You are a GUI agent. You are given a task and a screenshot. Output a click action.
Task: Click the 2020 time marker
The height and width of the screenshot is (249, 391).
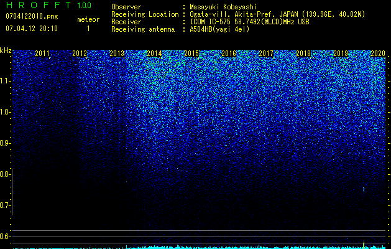(x=378, y=54)
